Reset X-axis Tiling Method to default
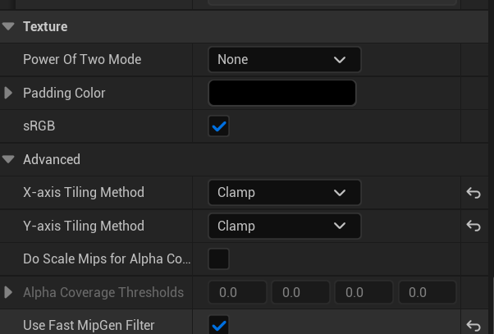Screen dimensions: 494x334 [473, 193]
